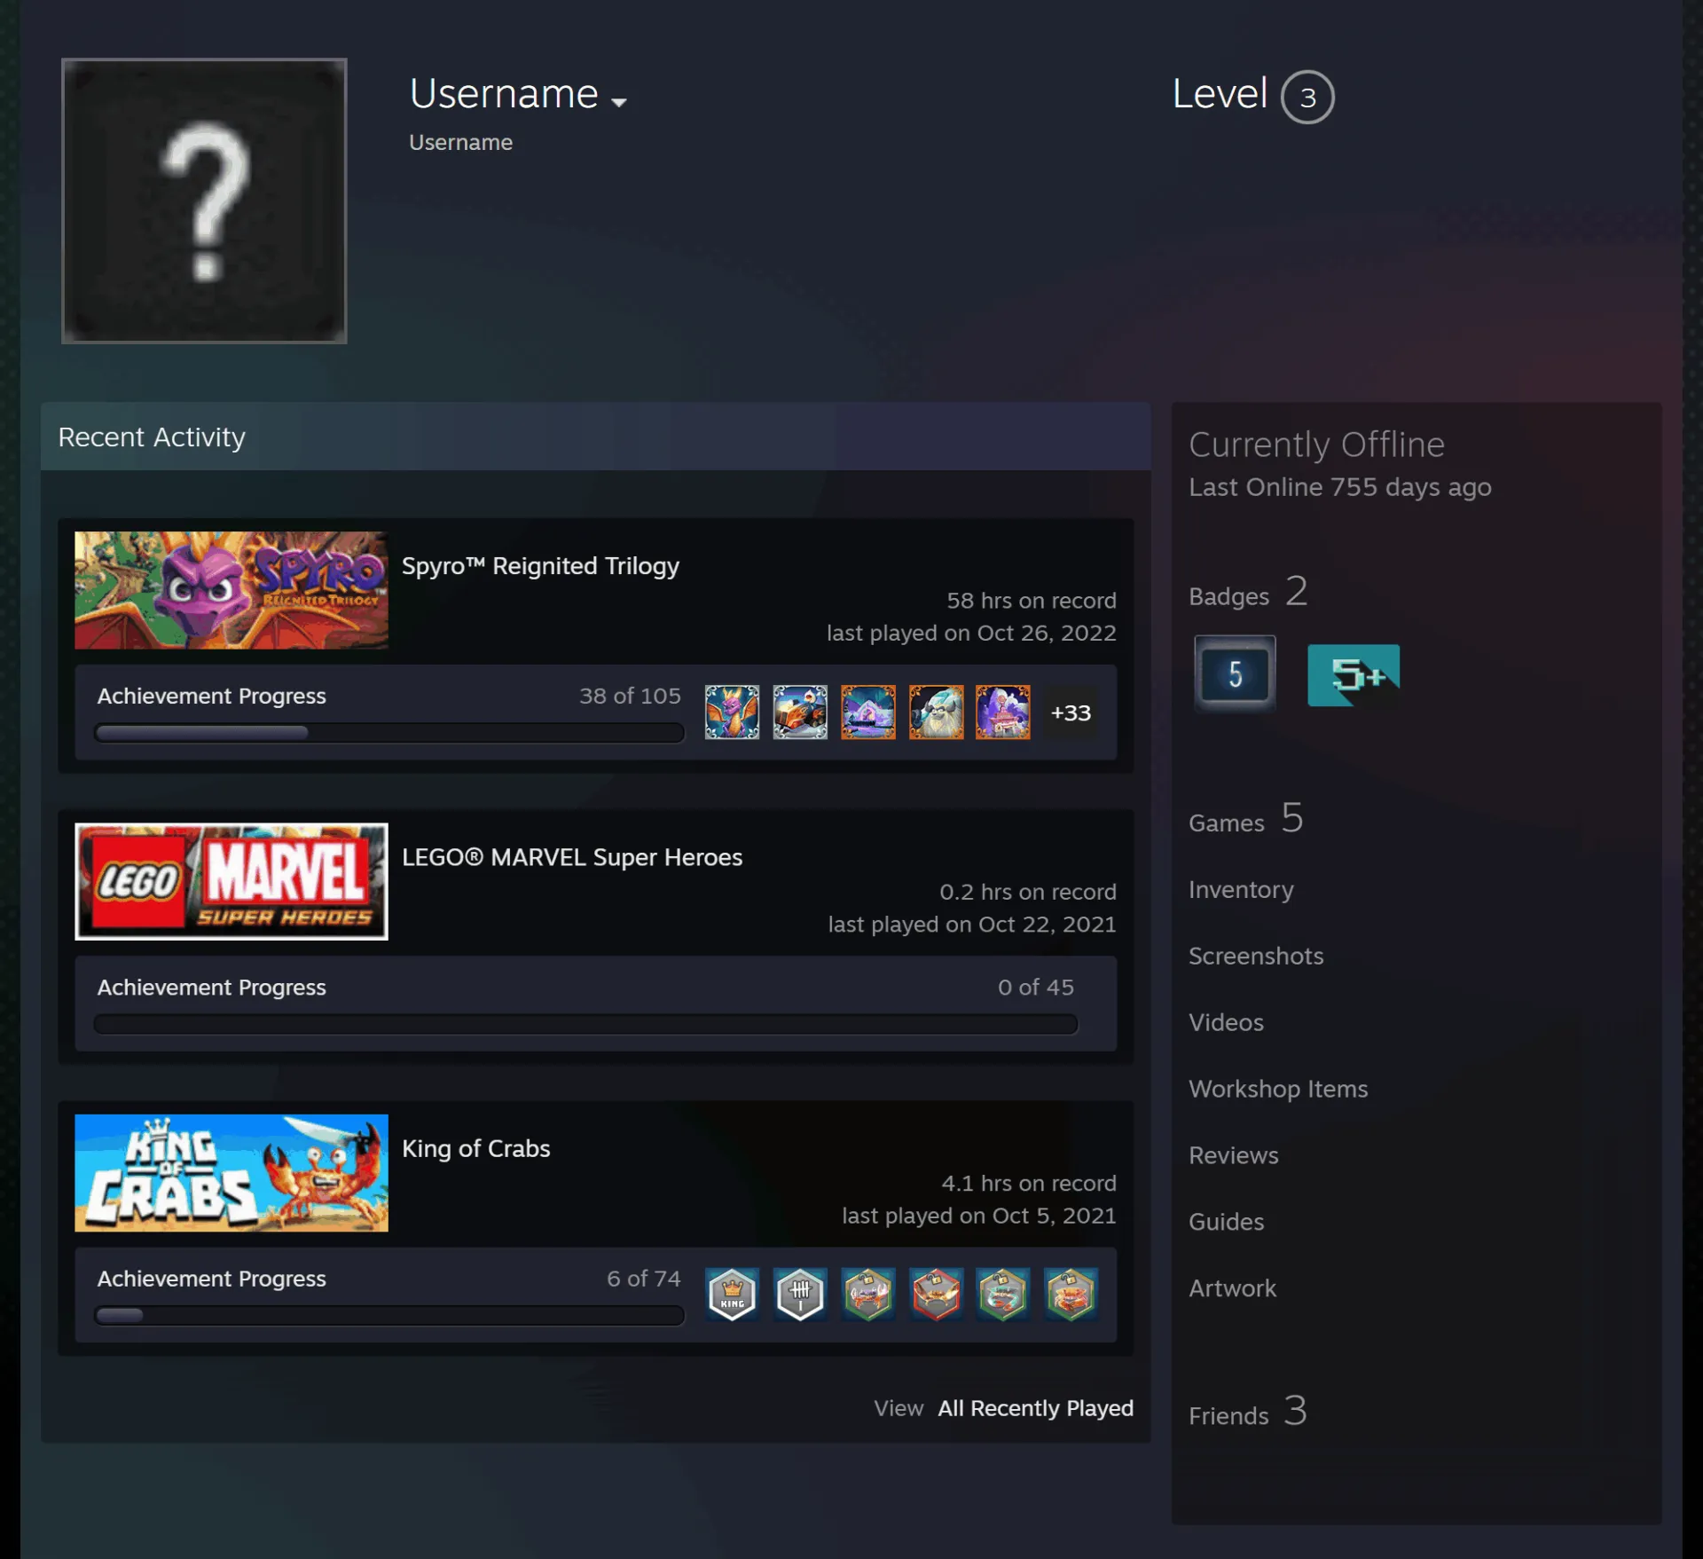Click the Spyro Achievement Progress label

pos(212,696)
